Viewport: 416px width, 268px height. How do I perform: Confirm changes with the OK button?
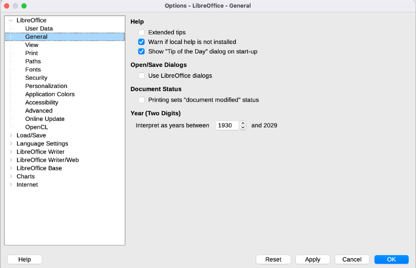pos(392,259)
